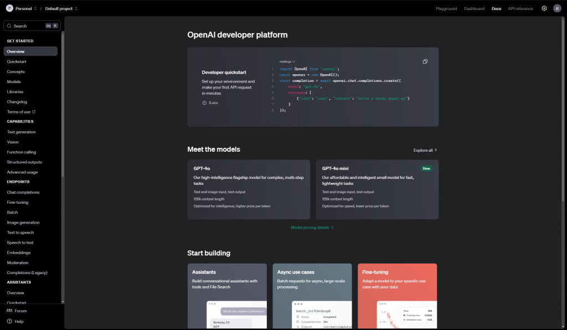Select Overview under Get Started
567x330 pixels.
pos(30,51)
